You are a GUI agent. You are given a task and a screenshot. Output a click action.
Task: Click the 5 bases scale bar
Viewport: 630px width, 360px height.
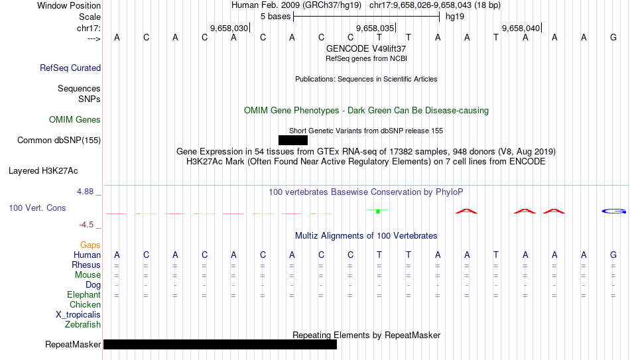pos(367,17)
